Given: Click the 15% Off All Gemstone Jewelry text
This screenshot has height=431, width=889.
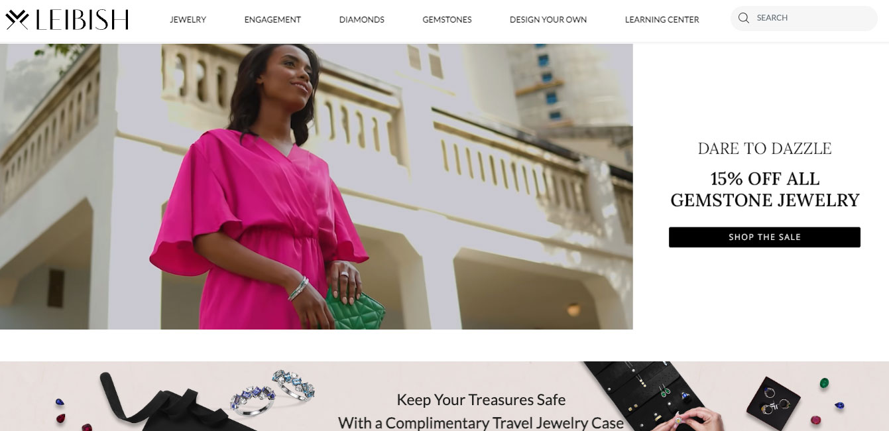Looking at the screenshot, I should click(x=764, y=190).
